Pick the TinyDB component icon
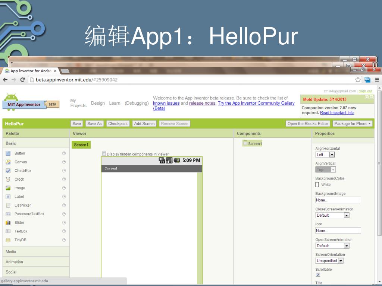Screen dimensions: 382x286 [x=8, y=240]
